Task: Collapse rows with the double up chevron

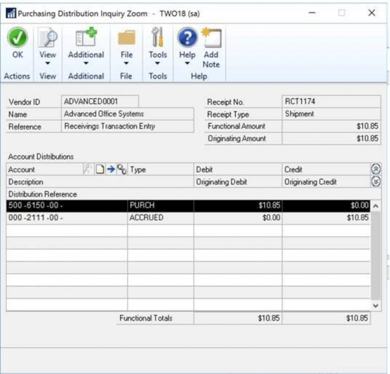Action: click(x=375, y=170)
